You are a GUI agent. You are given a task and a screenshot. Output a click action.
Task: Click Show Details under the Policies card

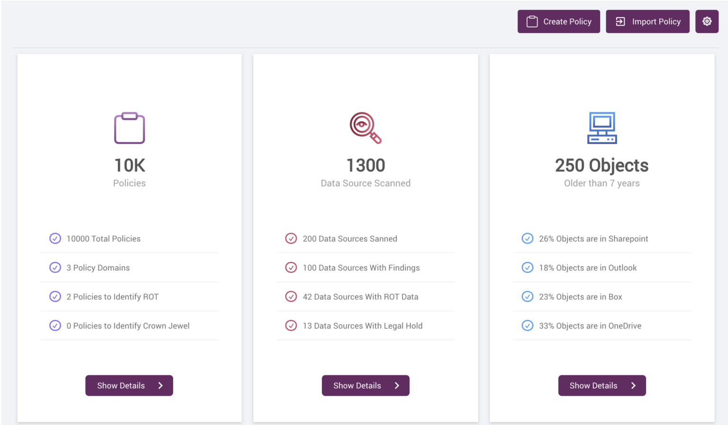(129, 385)
